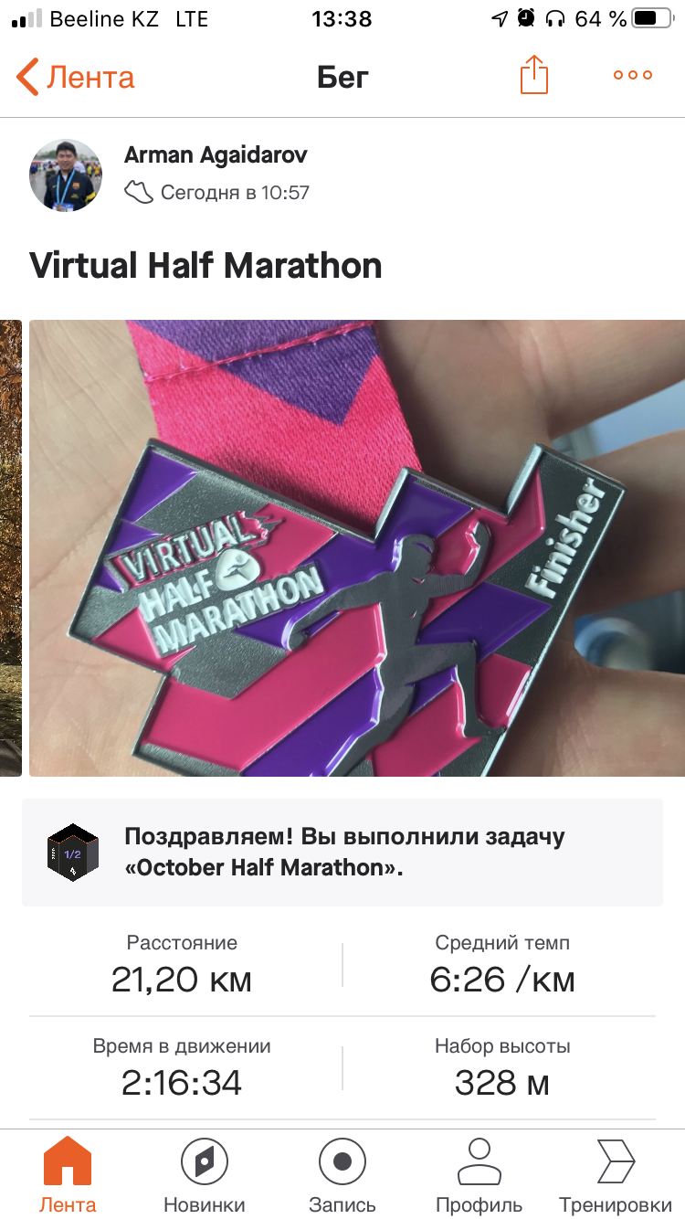Tap the house icon for Лента
Viewport: 685px width, 1219px height.
[68, 1161]
